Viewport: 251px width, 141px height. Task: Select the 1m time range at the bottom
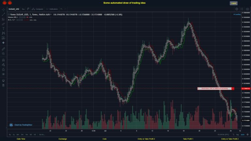coord(26,134)
